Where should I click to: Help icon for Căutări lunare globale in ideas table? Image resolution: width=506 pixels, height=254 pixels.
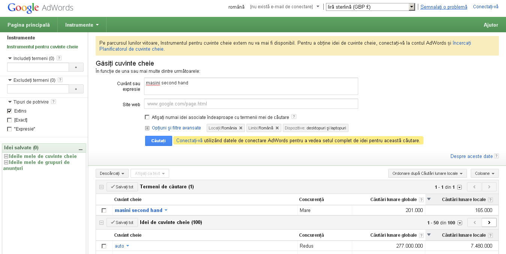421,235
